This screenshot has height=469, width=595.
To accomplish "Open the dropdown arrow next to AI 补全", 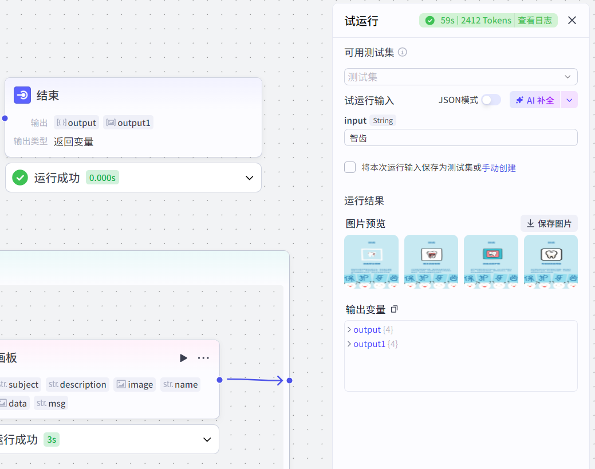I will pyautogui.click(x=570, y=100).
